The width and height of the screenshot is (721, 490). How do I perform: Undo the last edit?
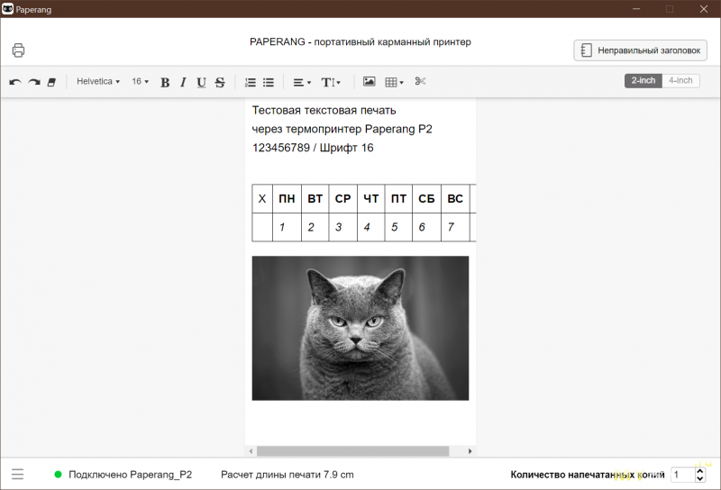15,82
